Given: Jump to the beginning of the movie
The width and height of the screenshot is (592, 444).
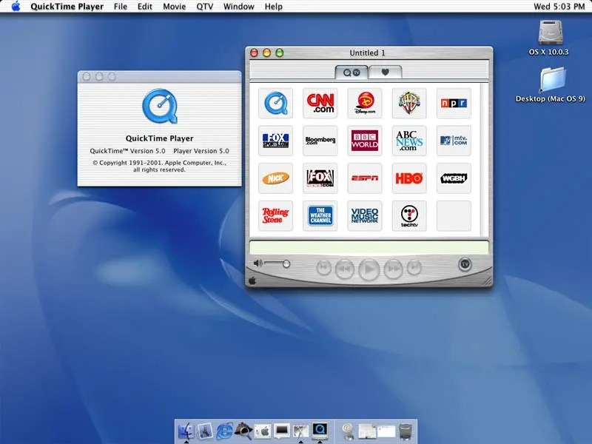Looking at the screenshot, I should 323,268.
